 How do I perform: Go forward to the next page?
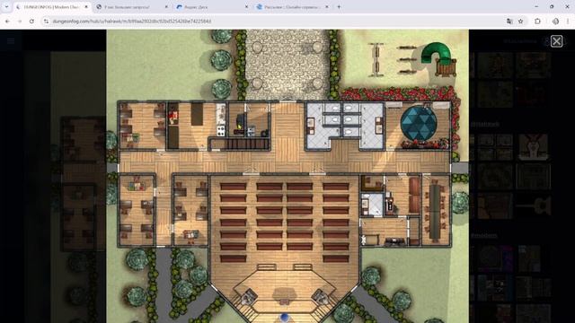20,22
